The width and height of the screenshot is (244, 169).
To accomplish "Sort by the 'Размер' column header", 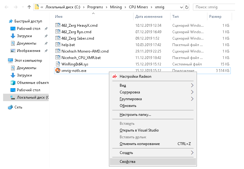I will click(x=215, y=17).
